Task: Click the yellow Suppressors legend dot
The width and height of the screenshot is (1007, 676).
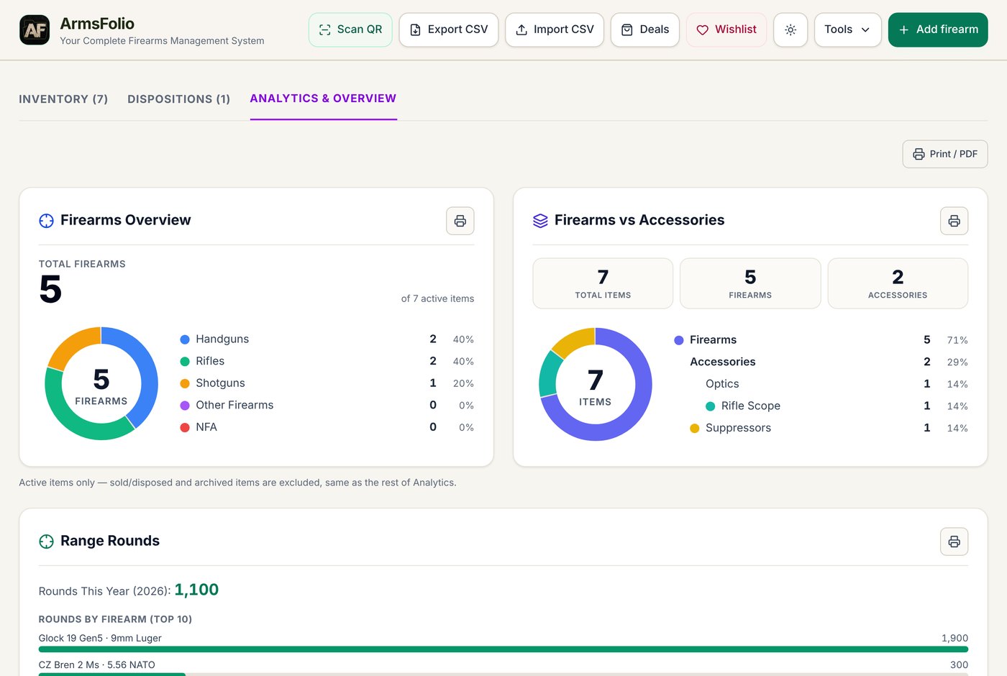Action: click(x=695, y=429)
